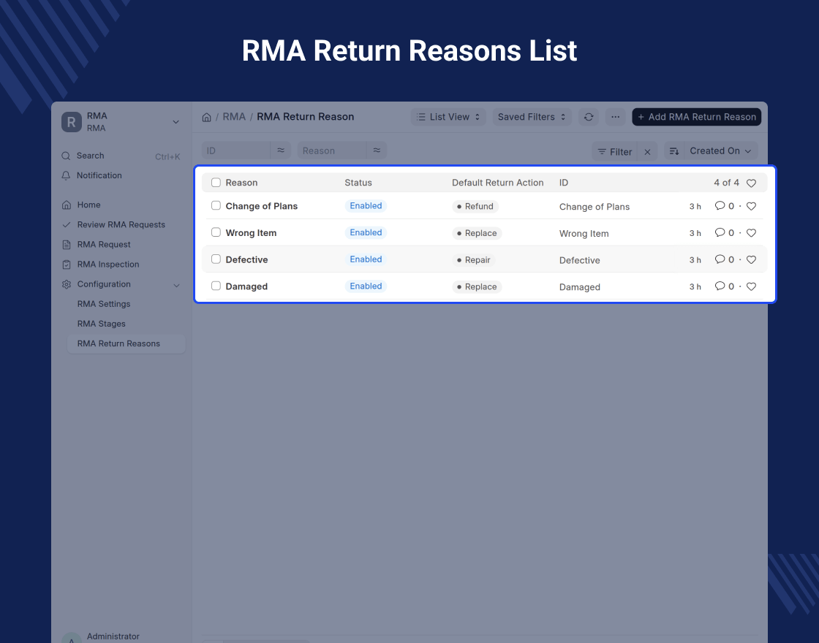The width and height of the screenshot is (819, 643).
Task: Collapse the Configuration section chevron
Action: [176, 285]
